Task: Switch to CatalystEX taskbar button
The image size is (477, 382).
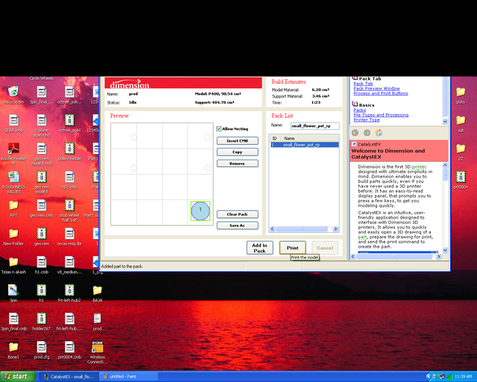Action: tap(69, 377)
